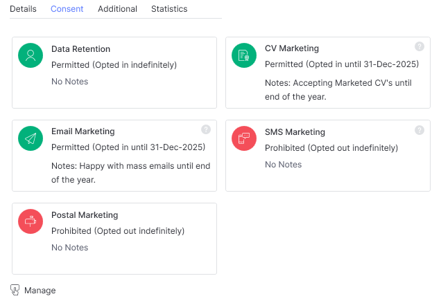Select the Postal Marketing card title
This screenshot has height=303, width=441.
(85, 215)
